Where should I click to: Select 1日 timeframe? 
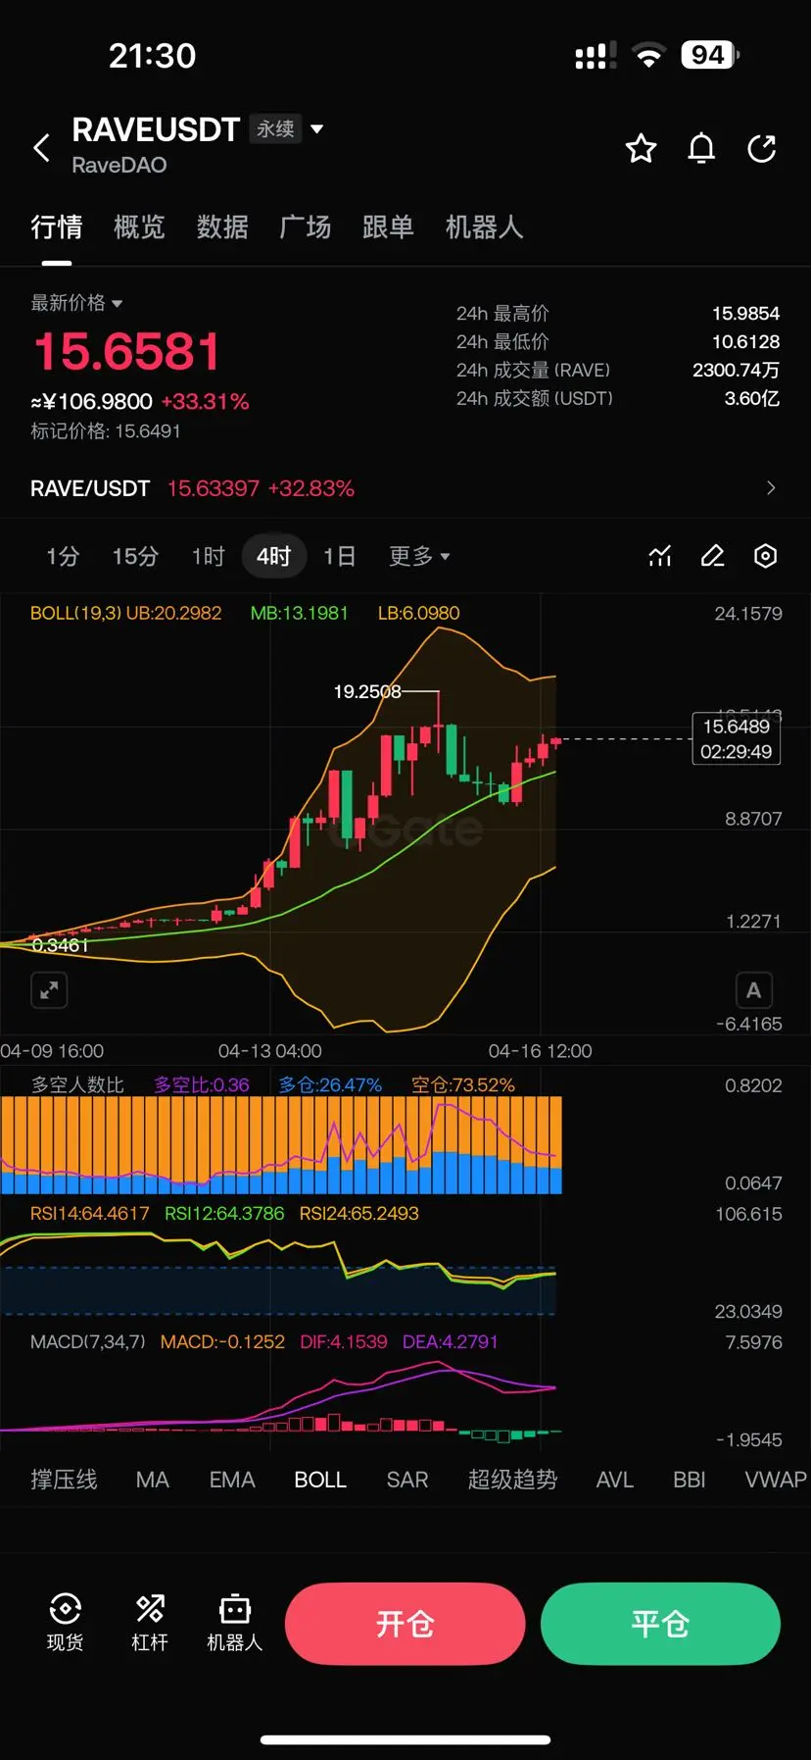point(339,556)
